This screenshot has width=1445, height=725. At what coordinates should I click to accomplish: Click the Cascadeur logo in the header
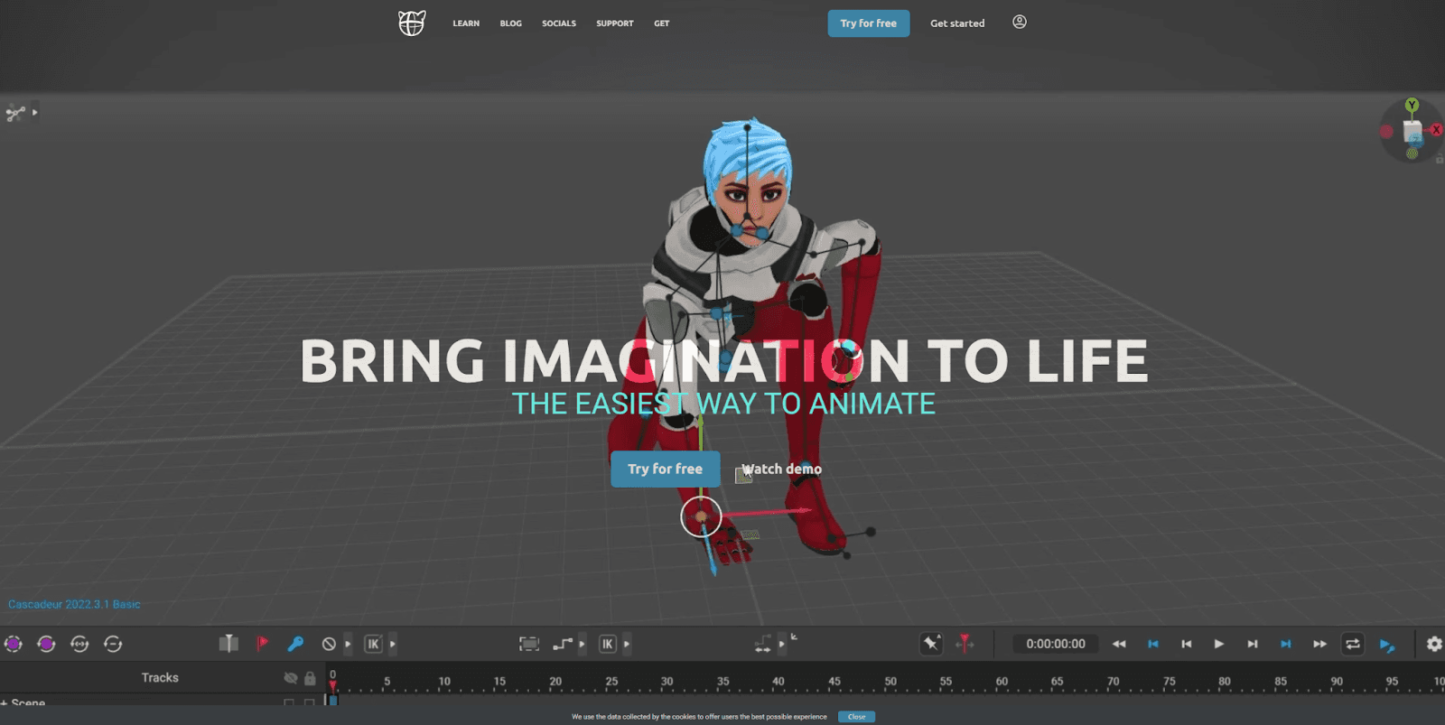pyautogui.click(x=412, y=23)
